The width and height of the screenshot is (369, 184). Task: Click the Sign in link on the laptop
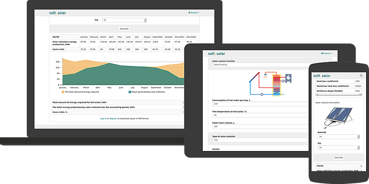coord(103,119)
